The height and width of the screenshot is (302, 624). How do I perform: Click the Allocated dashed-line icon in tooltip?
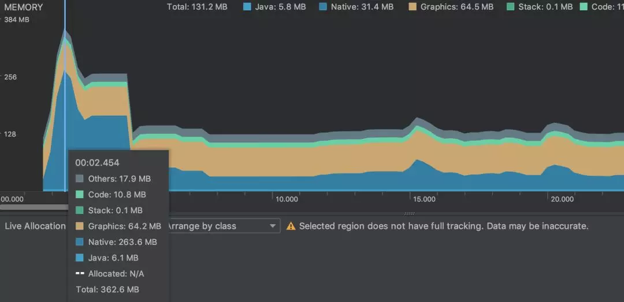[80, 273]
